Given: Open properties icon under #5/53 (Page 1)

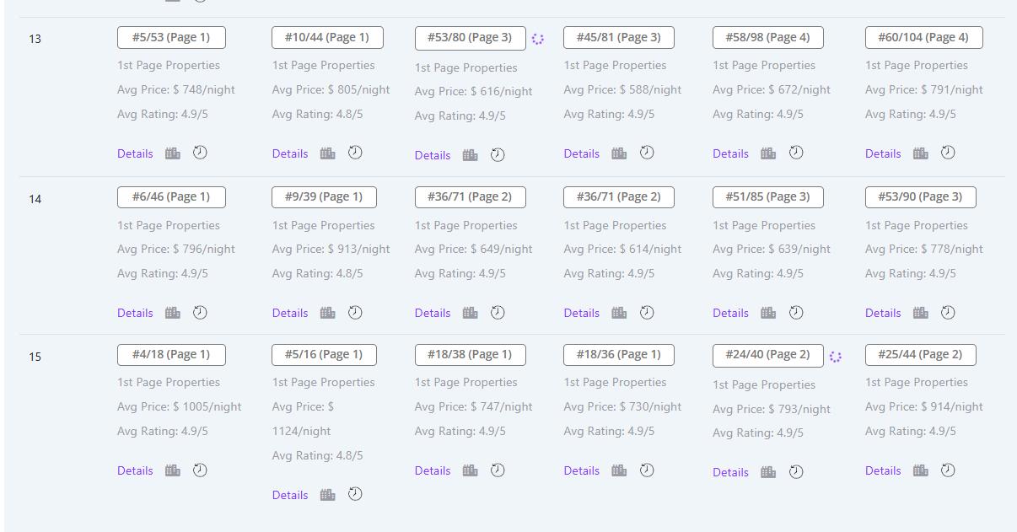Looking at the screenshot, I should point(173,153).
